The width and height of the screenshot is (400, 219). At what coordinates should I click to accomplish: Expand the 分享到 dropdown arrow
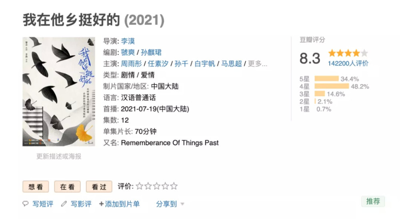click(182, 204)
